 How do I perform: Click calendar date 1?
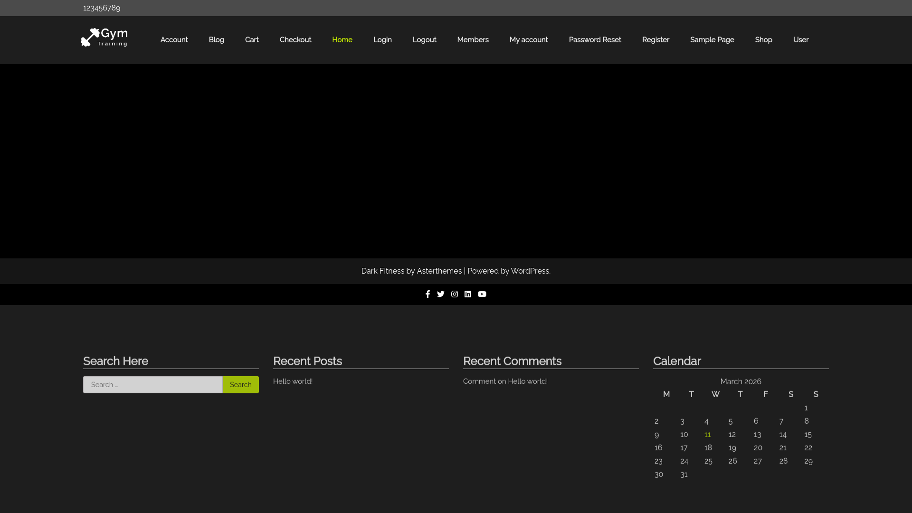click(x=806, y=408)
